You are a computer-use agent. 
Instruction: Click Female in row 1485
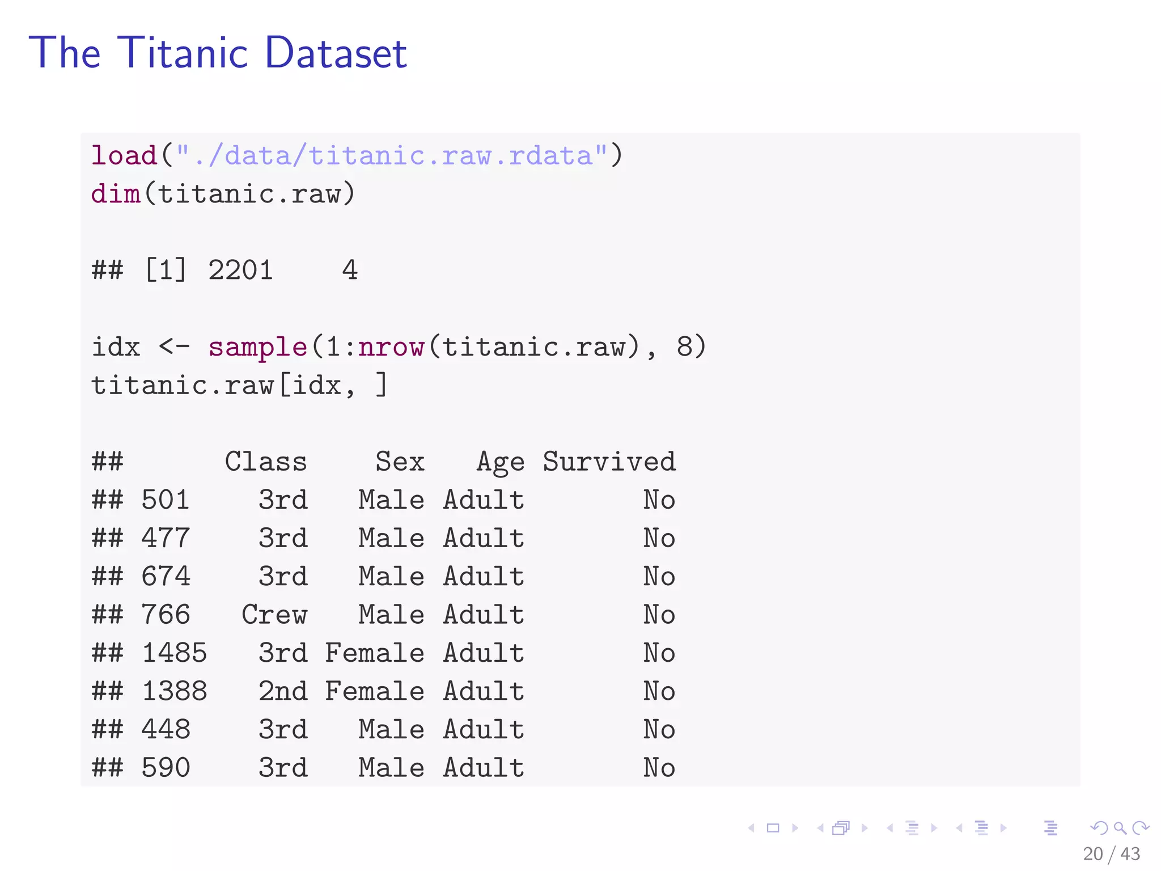[x=375, y=653]
